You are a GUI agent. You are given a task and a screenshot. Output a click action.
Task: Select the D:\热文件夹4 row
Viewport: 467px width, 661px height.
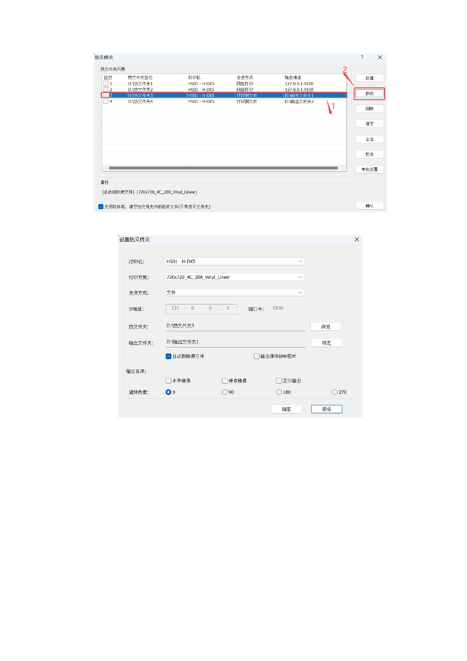(x=140, y=101)
